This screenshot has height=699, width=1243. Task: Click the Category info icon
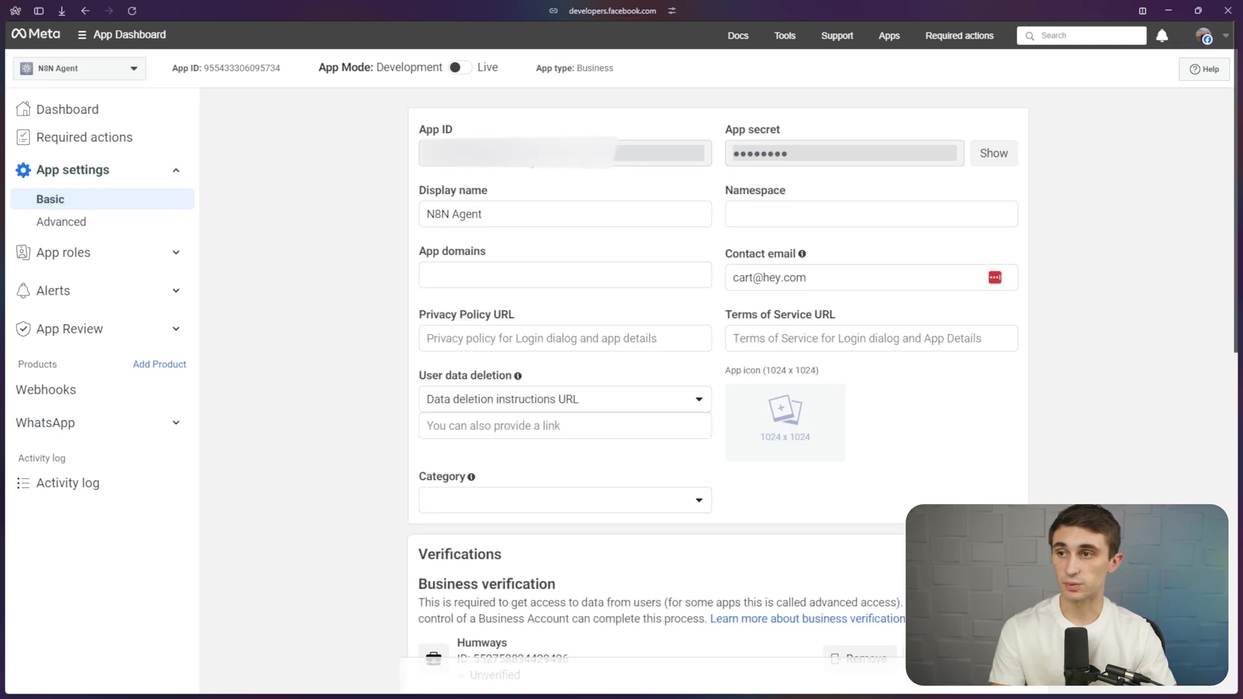[x=471, y=477]
